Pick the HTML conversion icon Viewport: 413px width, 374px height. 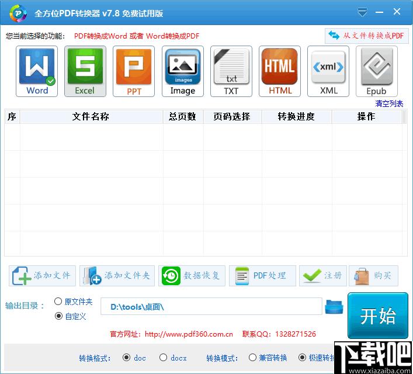tap(279, 71)
